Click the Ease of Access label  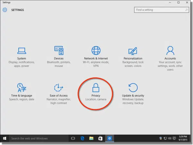(x=59, y=95)
